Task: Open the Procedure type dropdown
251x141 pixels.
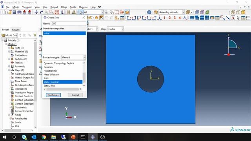Action: [73, 58]
